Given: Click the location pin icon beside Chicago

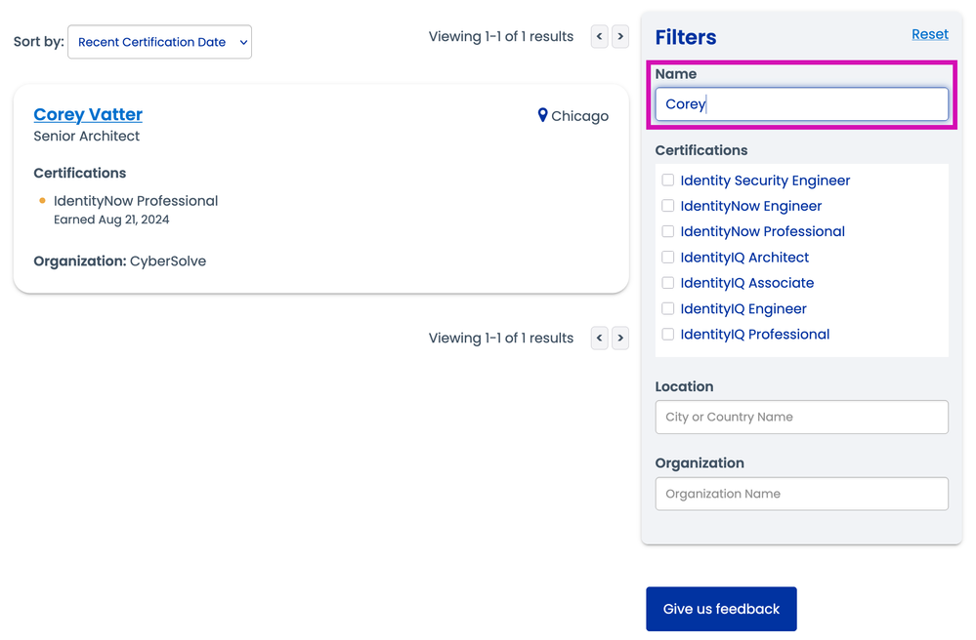Looking at the screenshot, I should coord(543,115).
